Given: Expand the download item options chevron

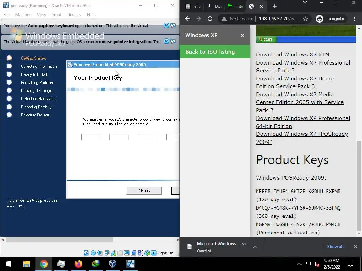Looking at the screenshot, I should [x=255, y=247].
